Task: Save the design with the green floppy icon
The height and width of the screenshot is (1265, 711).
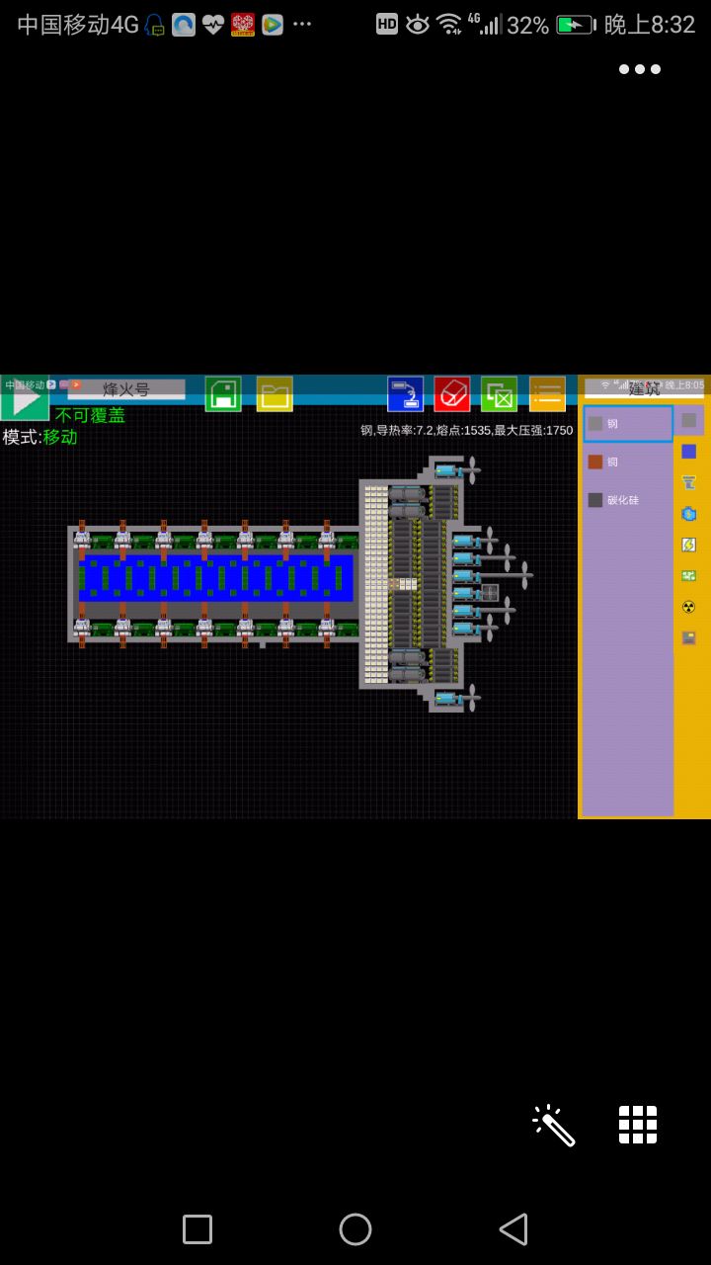Action: point(223,394)
